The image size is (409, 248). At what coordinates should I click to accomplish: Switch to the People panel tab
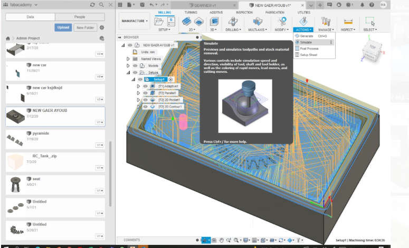pyautogui.click(x=80, y=17)
